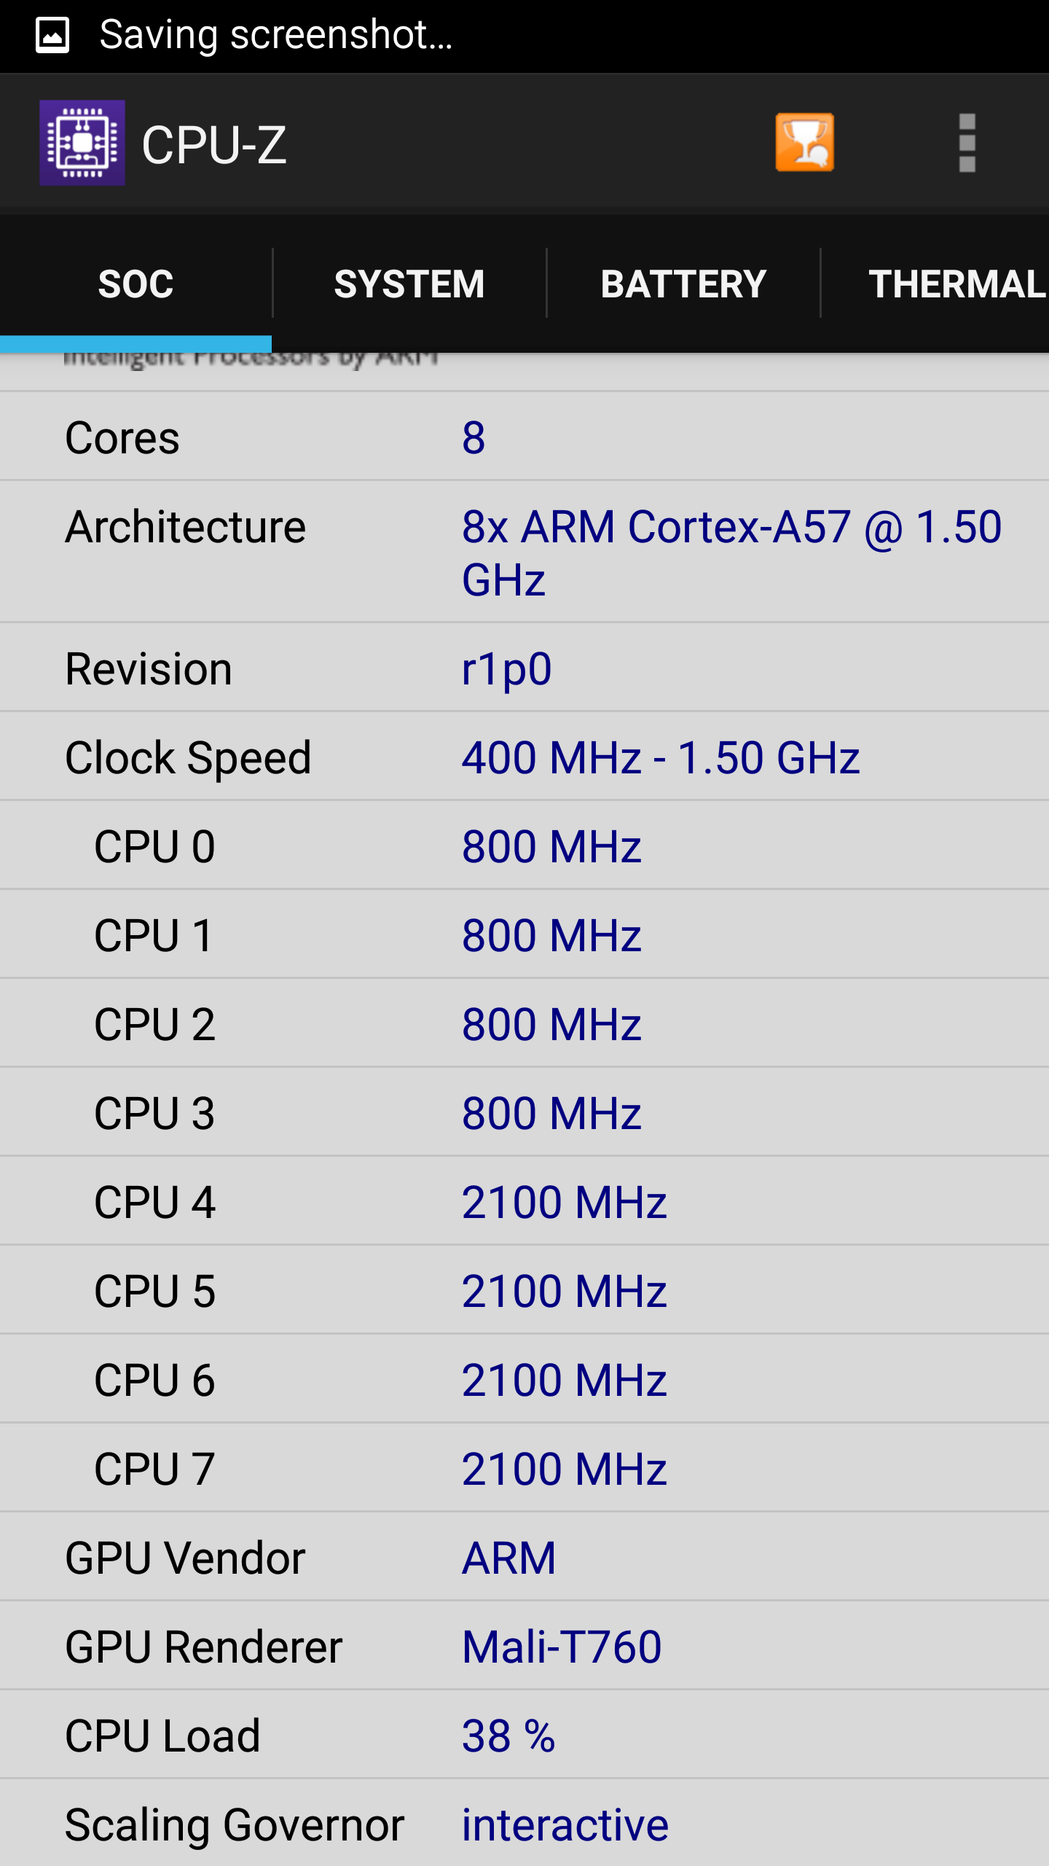Tap the CPU 4 frequency row

point(524,1202)
